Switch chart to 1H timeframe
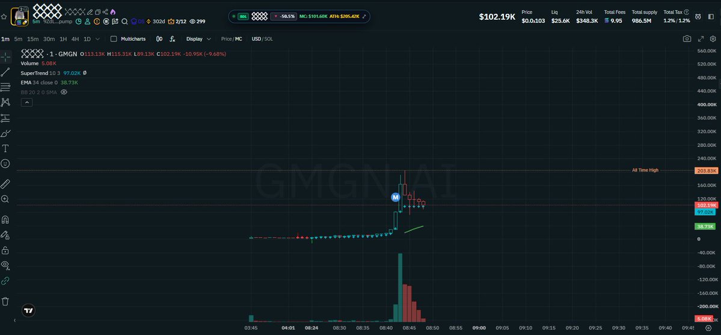The width and height of the screenshot is (721, 335). point(63,39)
